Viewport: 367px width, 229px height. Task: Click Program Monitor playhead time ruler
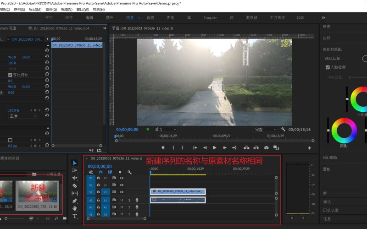point(214,136)
